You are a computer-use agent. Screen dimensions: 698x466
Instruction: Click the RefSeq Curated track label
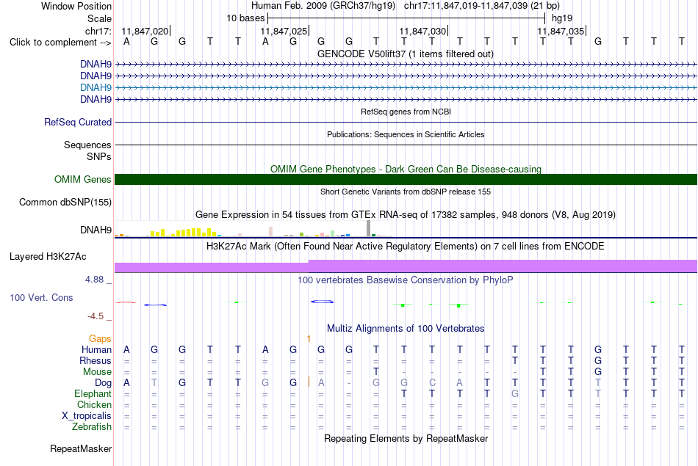tap(78, 123)
